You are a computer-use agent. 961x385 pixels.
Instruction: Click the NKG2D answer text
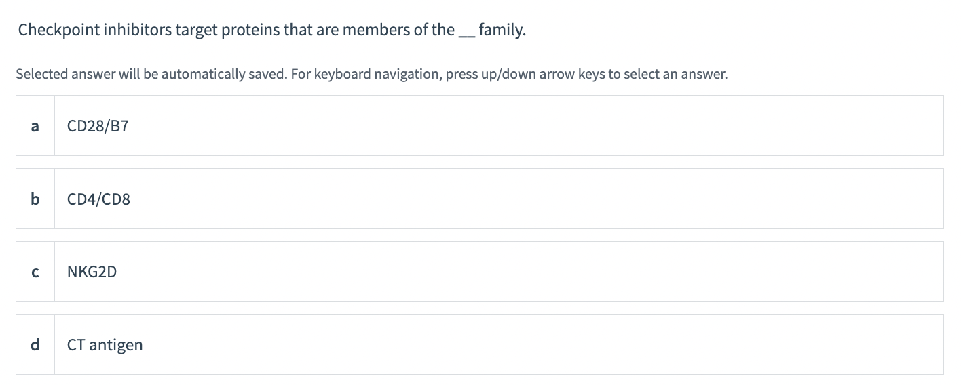point(92,272)
